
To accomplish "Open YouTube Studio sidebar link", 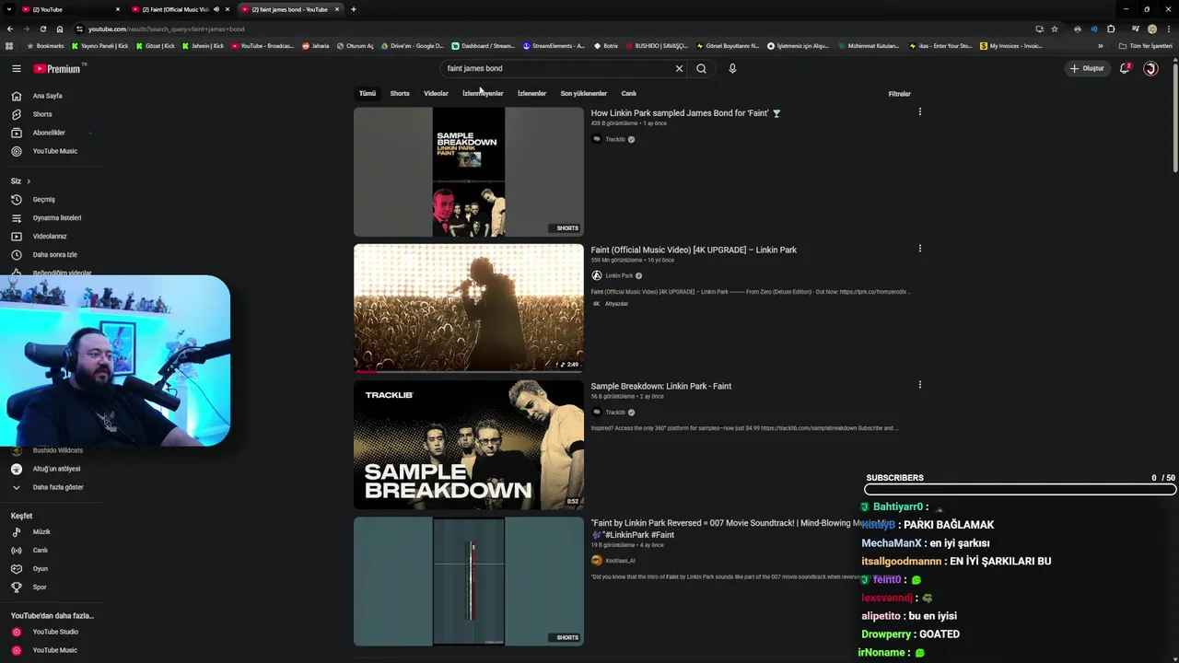I will 55,632.
